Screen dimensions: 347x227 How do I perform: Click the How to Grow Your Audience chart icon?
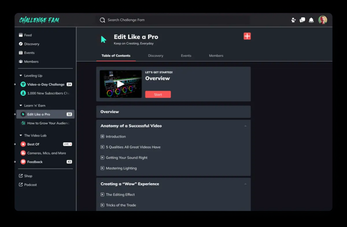coord(23,123)
